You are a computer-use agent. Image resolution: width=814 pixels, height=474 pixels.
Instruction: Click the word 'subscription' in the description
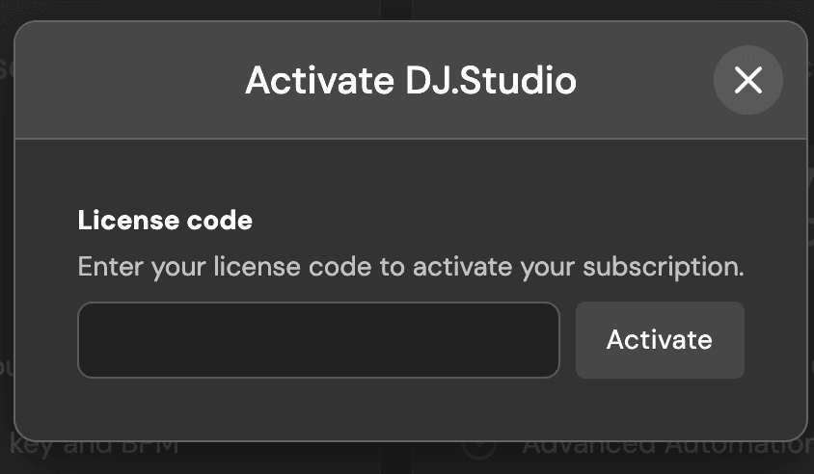pos(663,267)
